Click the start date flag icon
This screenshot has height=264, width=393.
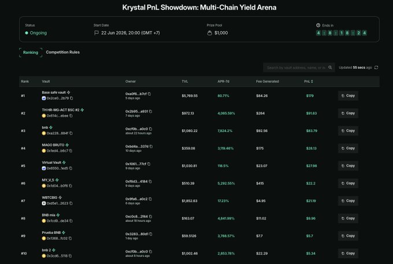pos(97,33)
